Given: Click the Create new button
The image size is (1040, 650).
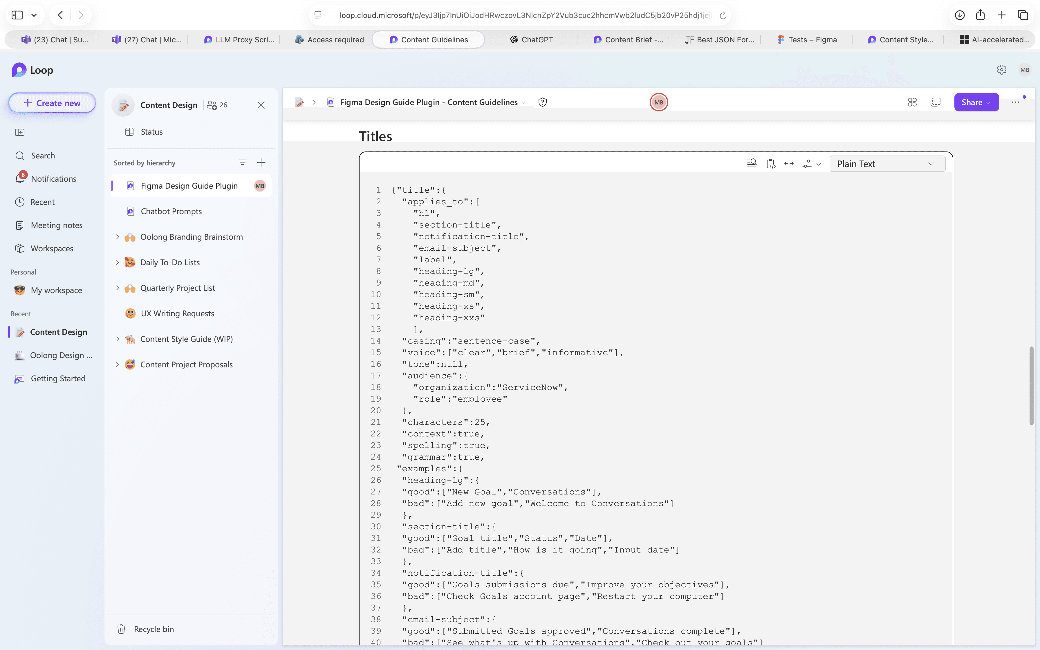Looking at the screenshot, I should [x=52, y=103].
